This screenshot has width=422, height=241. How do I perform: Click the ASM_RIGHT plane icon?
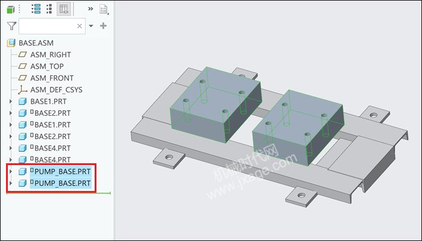coord(22,55)
